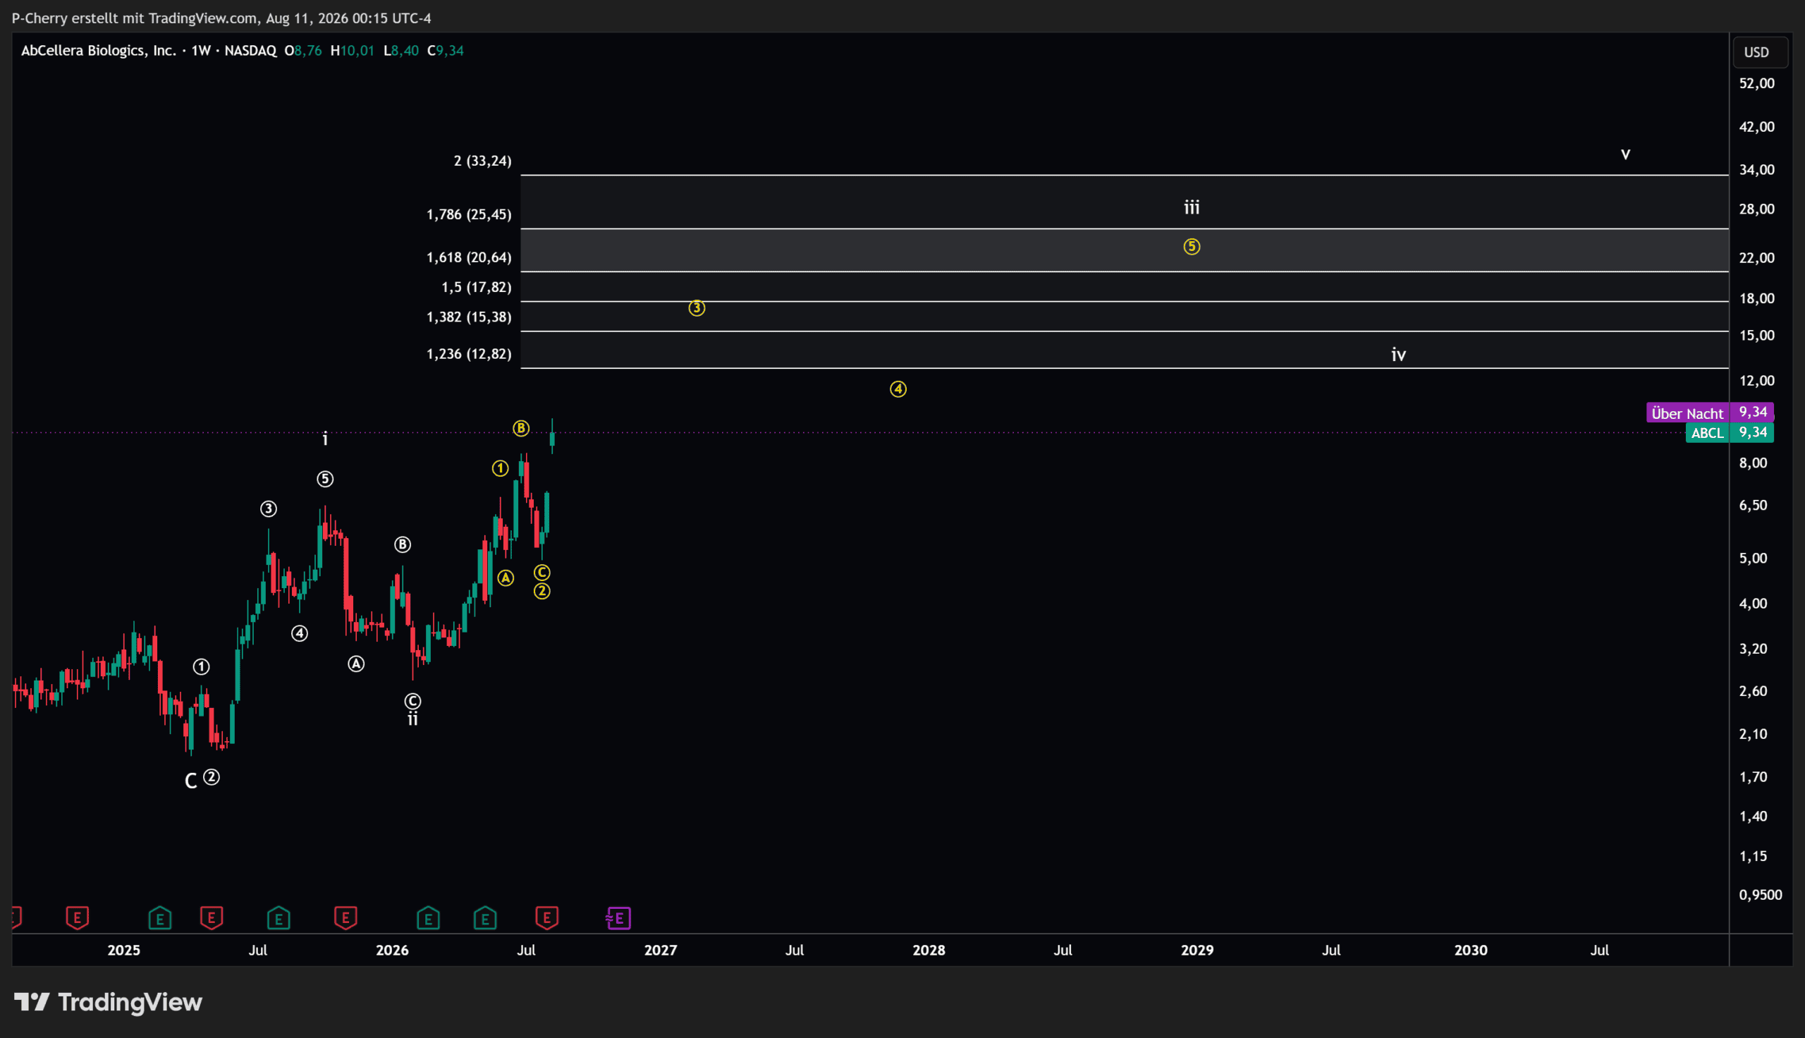This screenshot has width=1805, height=1038.
Task: Click the 2028 label on time axis
Action: [929, 951]
